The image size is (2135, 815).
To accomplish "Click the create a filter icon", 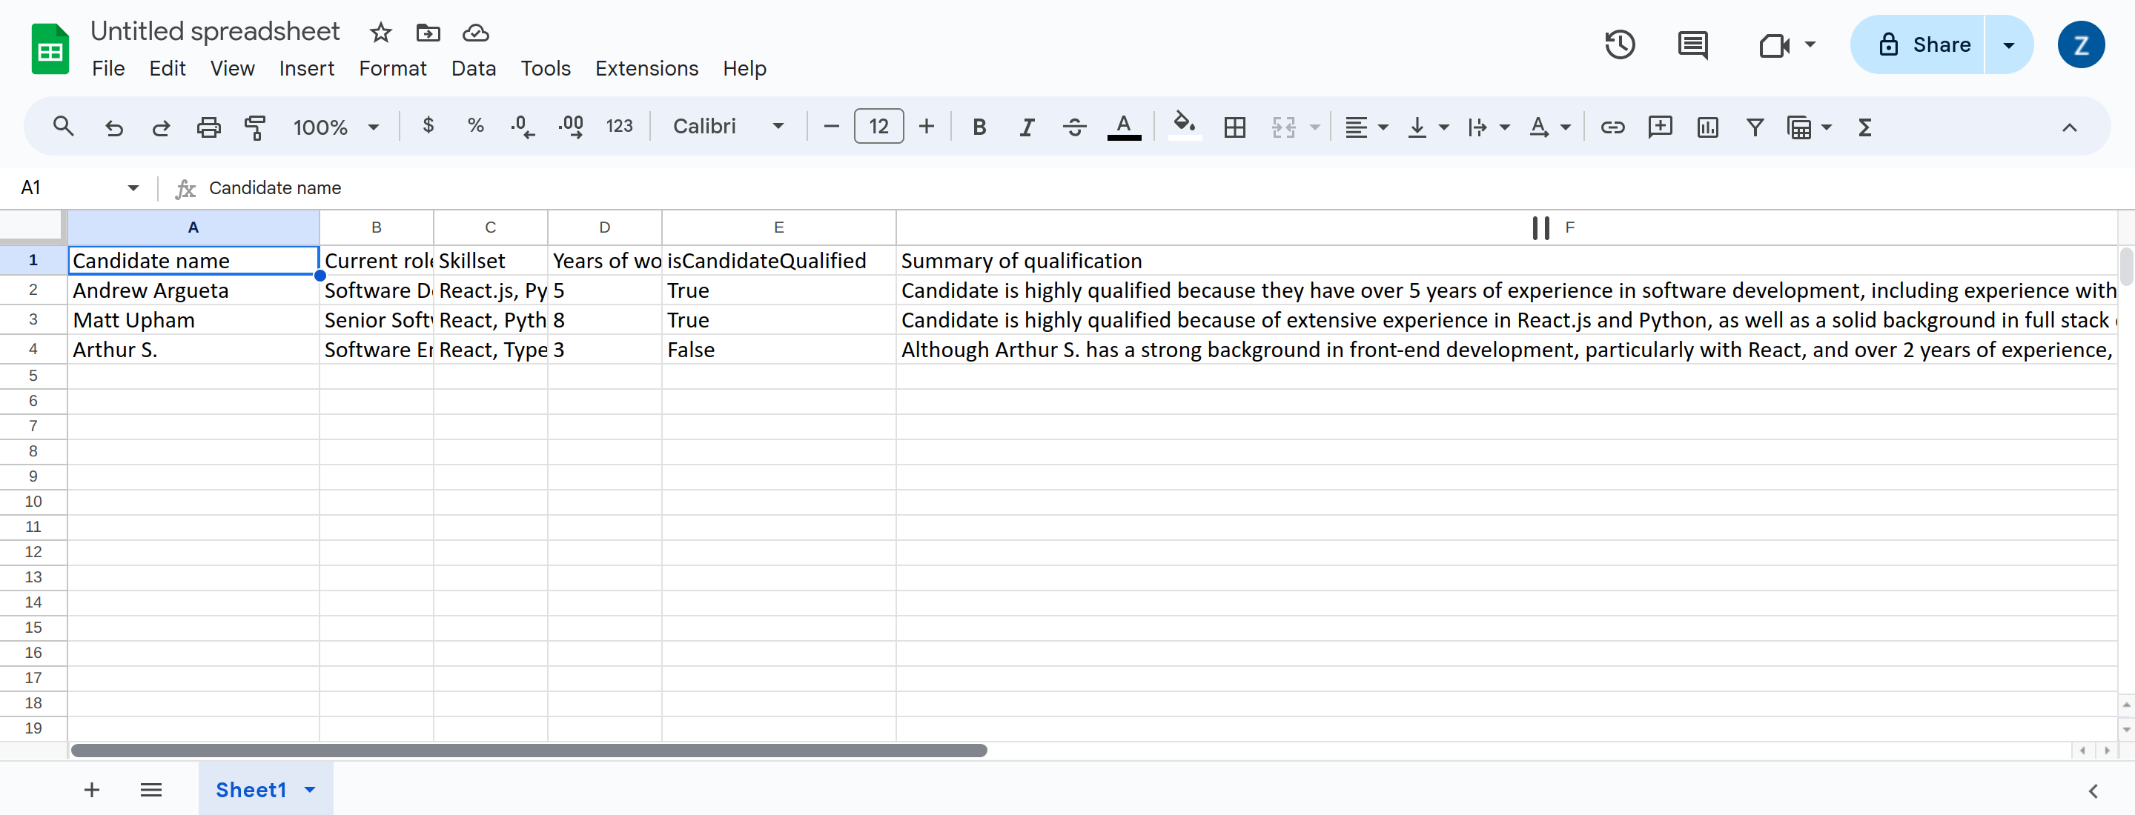I will click(x=1755, y=127).
